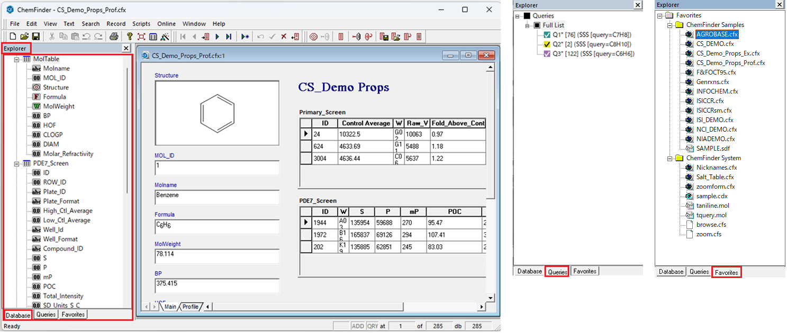Collapse the ChemFinder Samples folder

coord(669,25)
